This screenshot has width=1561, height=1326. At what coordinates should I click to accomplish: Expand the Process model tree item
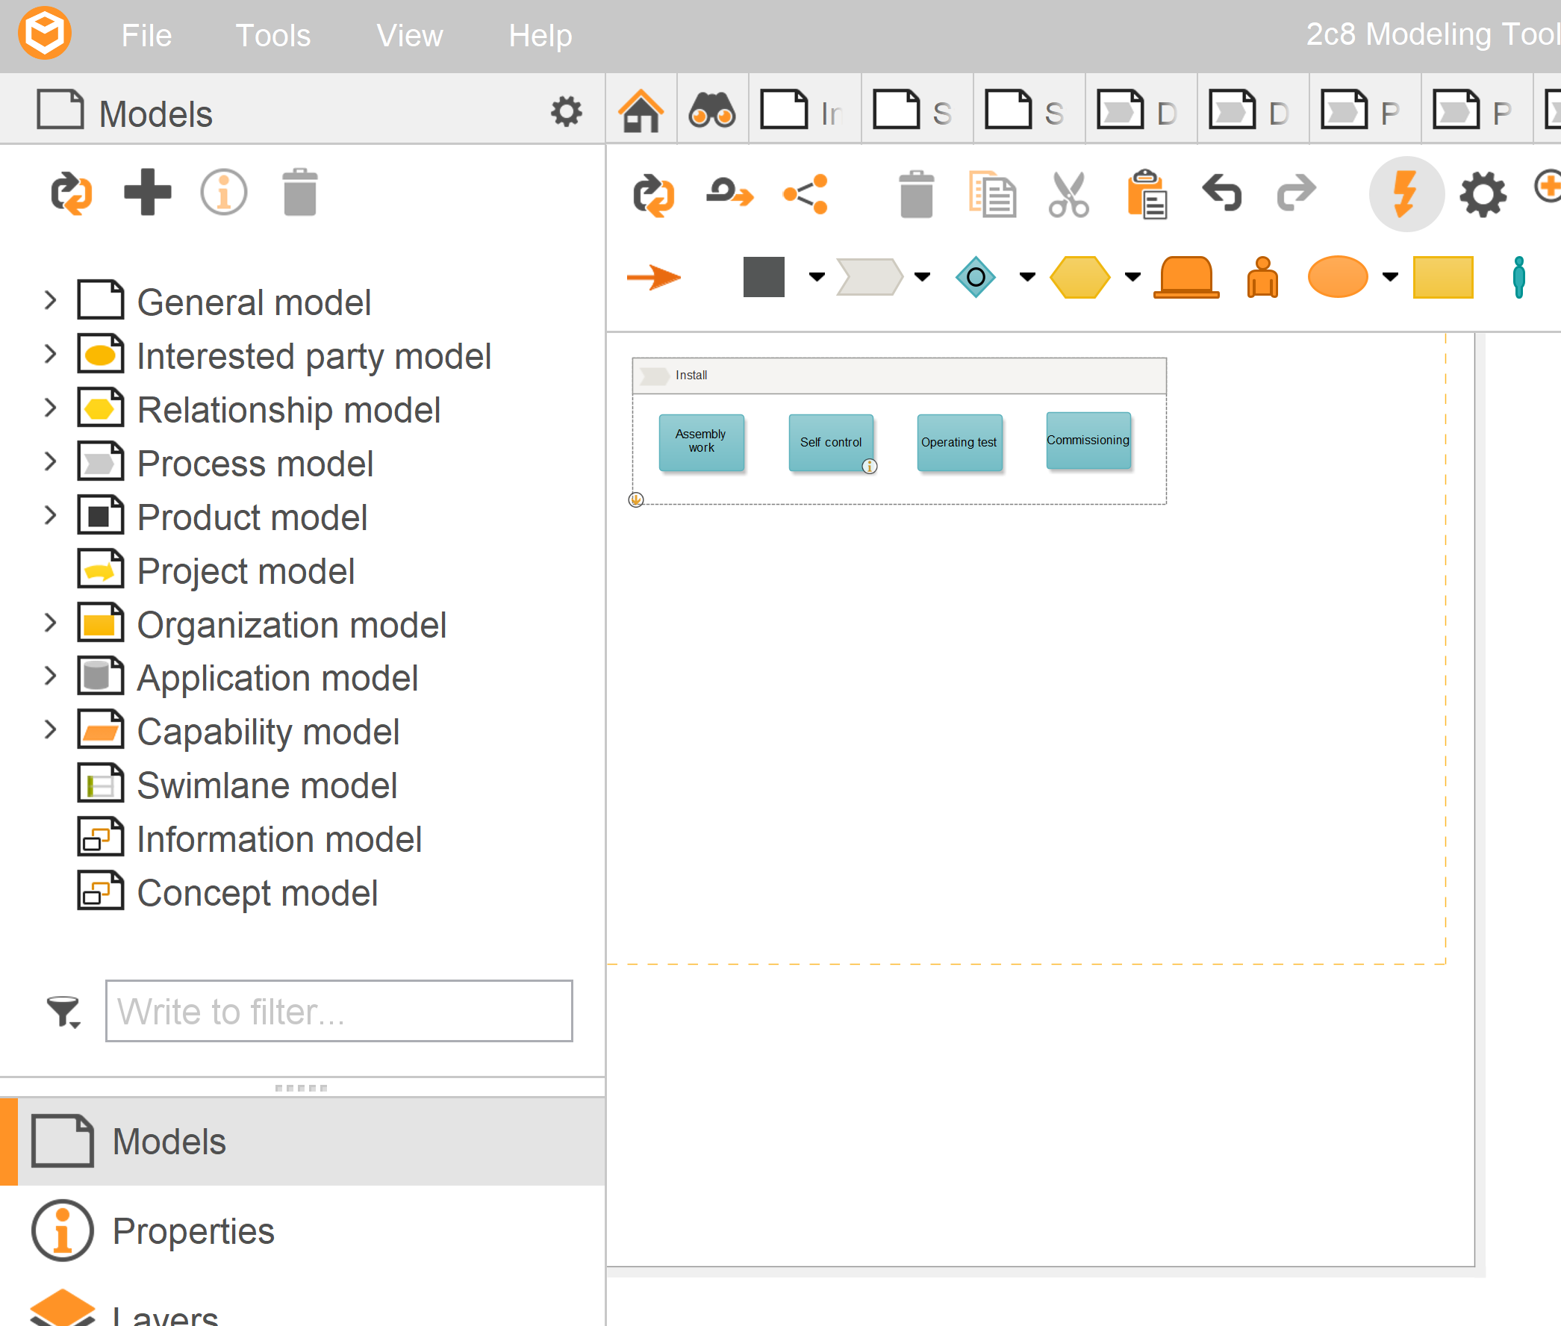(49, 463)
